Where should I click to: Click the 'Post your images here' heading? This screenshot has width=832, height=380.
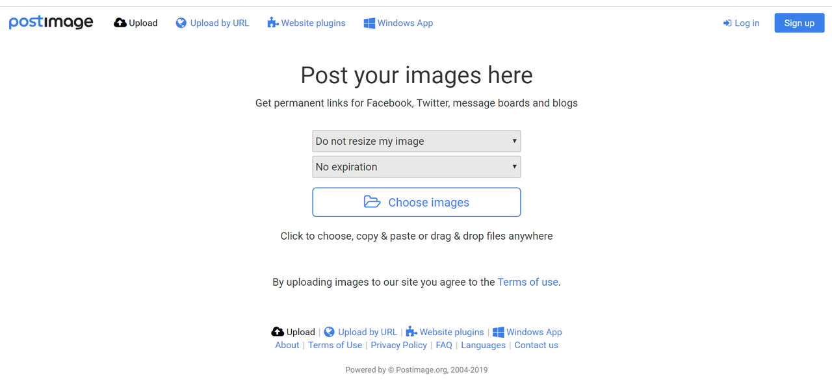pyautogui.click(x=417, y=75)
